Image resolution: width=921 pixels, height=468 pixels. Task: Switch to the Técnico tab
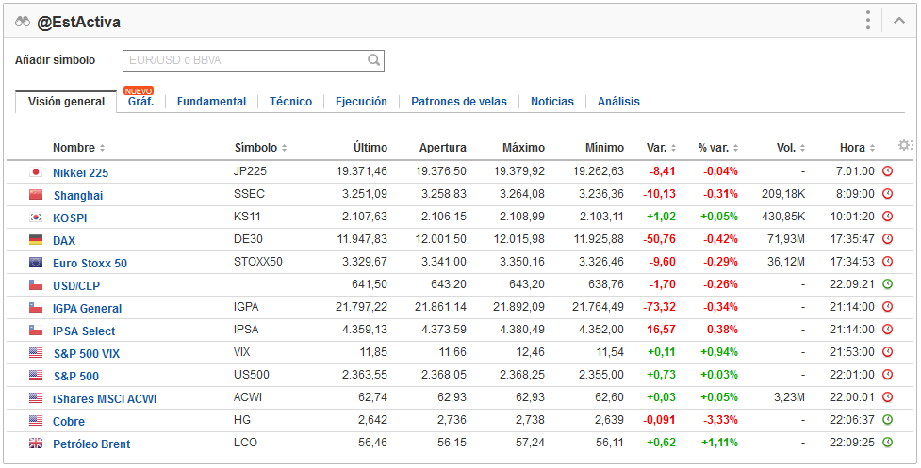[290, 102]
